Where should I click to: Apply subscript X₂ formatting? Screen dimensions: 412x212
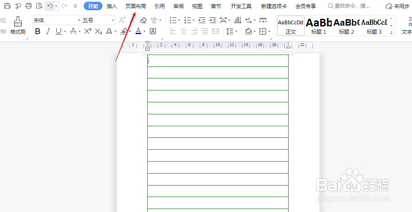pos(99,32)
